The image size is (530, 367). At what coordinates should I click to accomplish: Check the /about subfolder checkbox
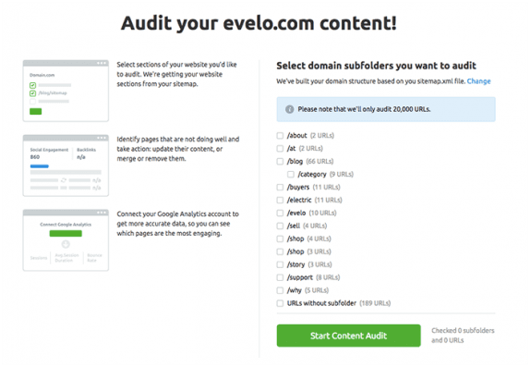pos(280,136)
